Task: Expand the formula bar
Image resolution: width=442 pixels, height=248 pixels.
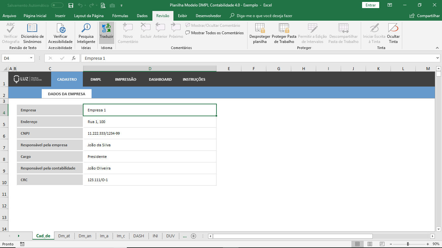Action: 438,58
